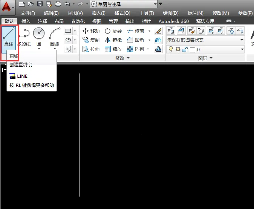Click the Save icon in quick access toolbar
Viewport: 254px width, 209px height.
pos(40,4)
